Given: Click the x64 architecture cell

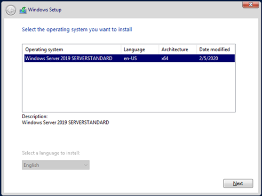Looking at the screenshot, I should (x=165, y=59).
